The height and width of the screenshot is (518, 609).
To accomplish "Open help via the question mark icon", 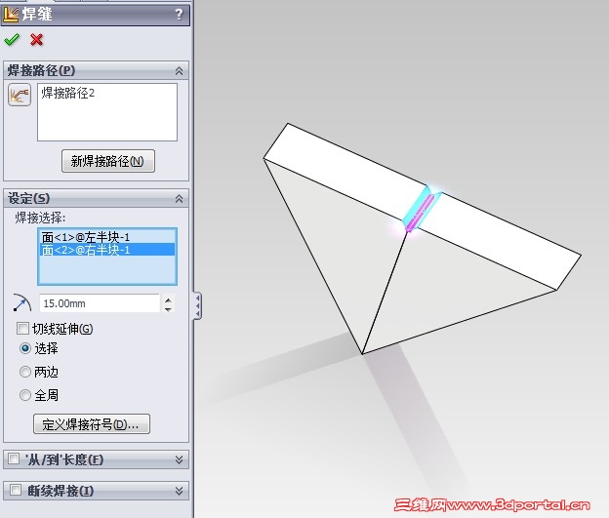I will tap(179, 15).
